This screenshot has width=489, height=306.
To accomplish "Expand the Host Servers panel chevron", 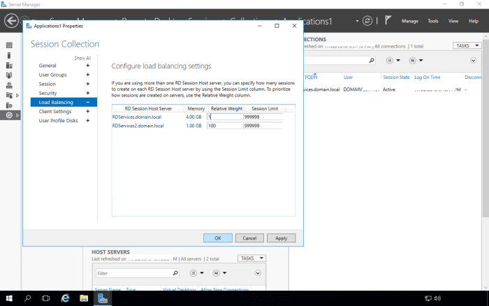I will pyautogui.click(x=258, y=273).
